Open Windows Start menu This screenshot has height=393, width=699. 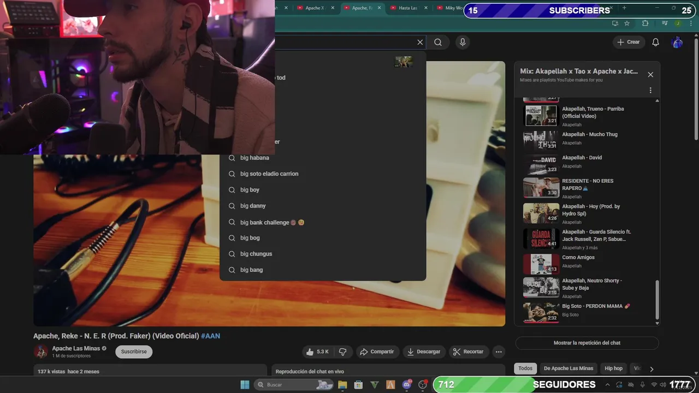[245, 385]
